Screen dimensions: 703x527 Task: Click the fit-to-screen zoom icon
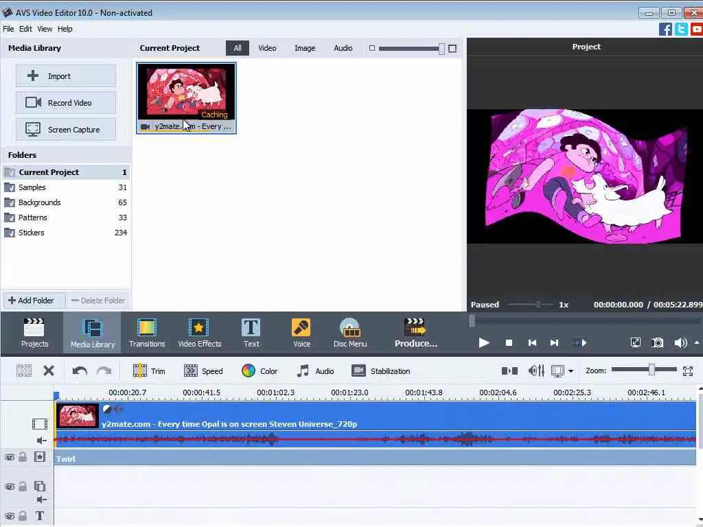[688, 371]
